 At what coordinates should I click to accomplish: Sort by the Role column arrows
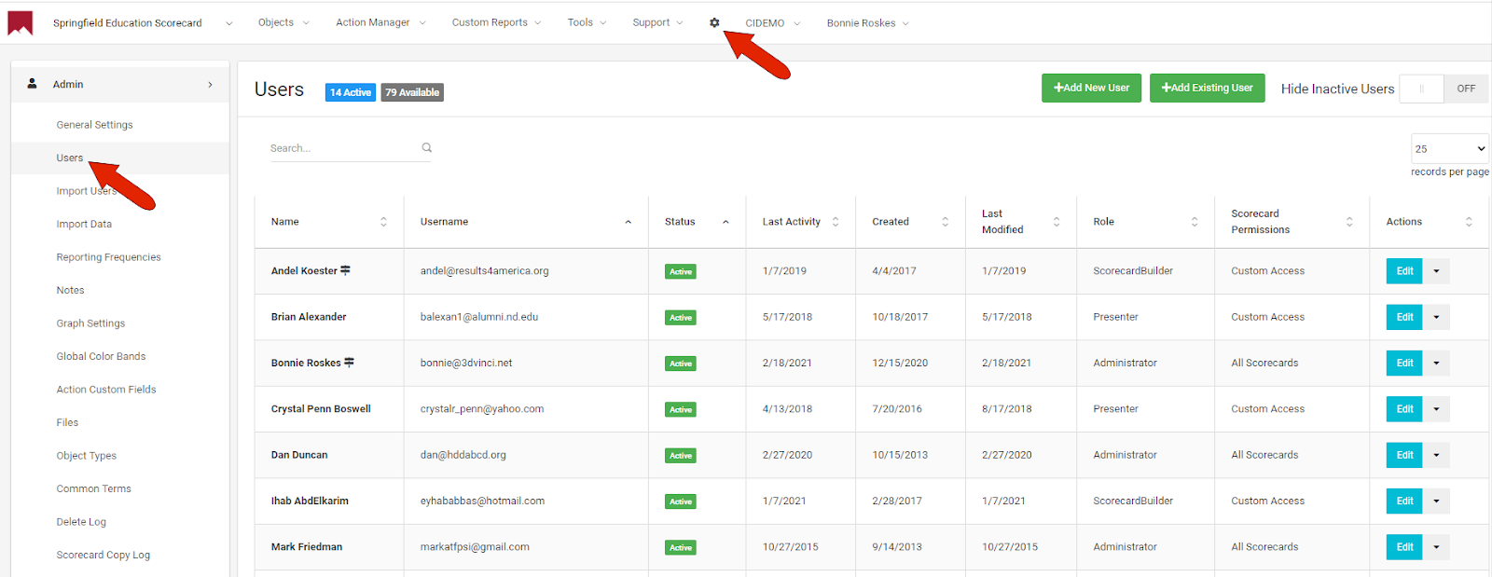pyautogui.click(x=1195, y=222)
